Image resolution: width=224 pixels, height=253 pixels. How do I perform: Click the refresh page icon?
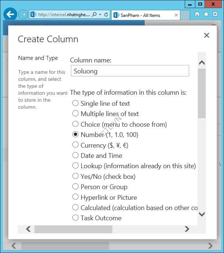(x=106, y=15)
